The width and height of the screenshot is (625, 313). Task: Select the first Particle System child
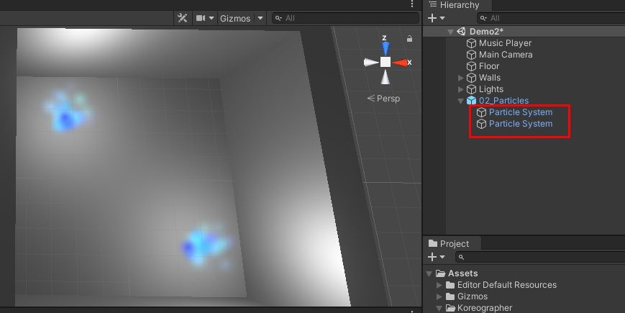click(521, 112)
